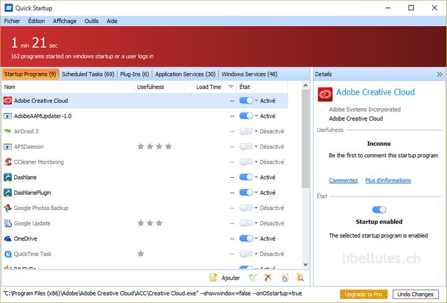Click the DashlanePlugin row icon

[7, 193]
